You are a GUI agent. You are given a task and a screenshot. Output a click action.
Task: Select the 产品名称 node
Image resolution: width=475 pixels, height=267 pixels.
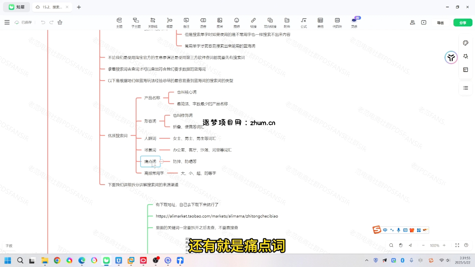[152, 98]
